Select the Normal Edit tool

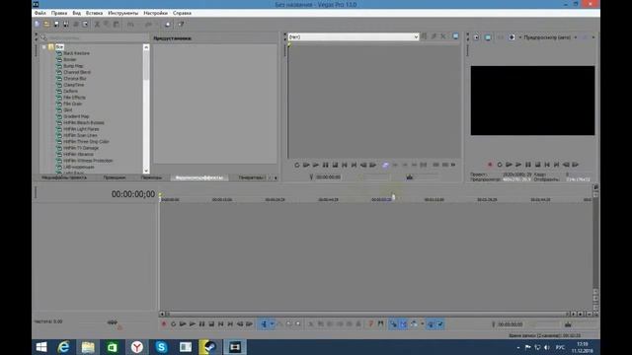[x=264, y=324]
